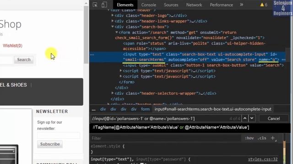The image size is (293, 164).
Task: Toggle the device toolbar icon
Action: coord(104,5)
